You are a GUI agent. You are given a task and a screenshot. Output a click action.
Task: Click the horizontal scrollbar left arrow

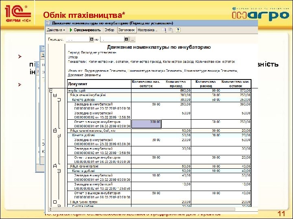[x=50, y=209]
